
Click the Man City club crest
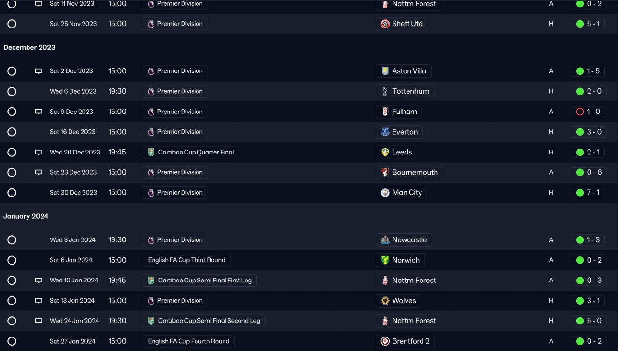(385, 193)
